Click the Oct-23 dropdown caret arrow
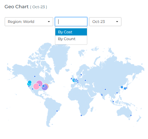Viewport: 148px width, 139px height. point(117,21)
